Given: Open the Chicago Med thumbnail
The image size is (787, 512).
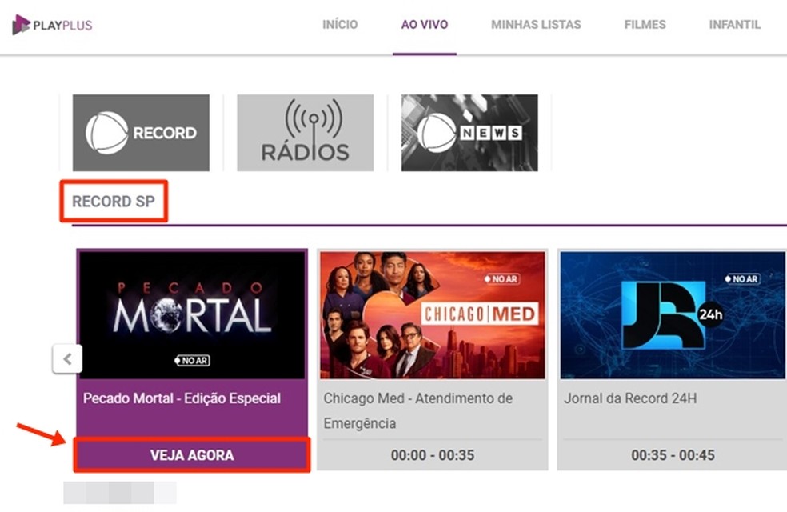Looking at the screenshot, I should (433, 314).
